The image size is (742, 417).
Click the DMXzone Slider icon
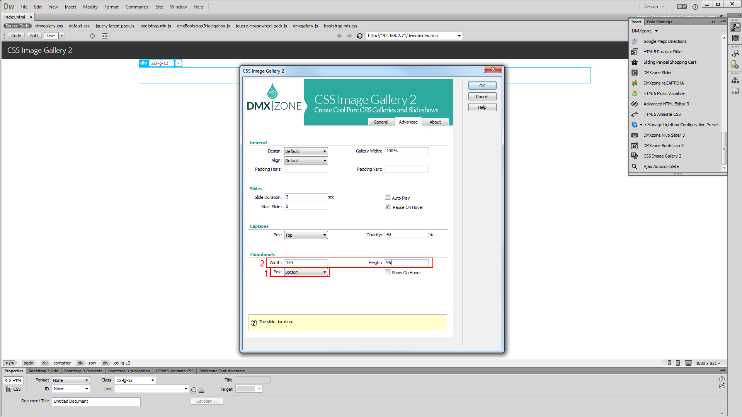click(635, 73)
